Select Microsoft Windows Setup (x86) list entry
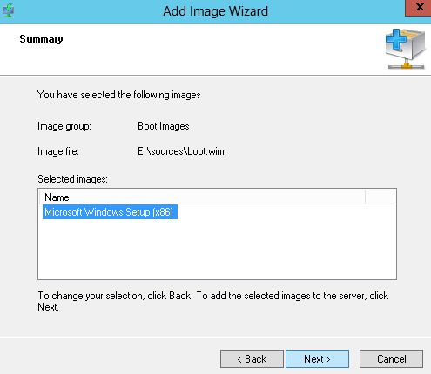The image size is (431, 374). [x=110, y=212]
